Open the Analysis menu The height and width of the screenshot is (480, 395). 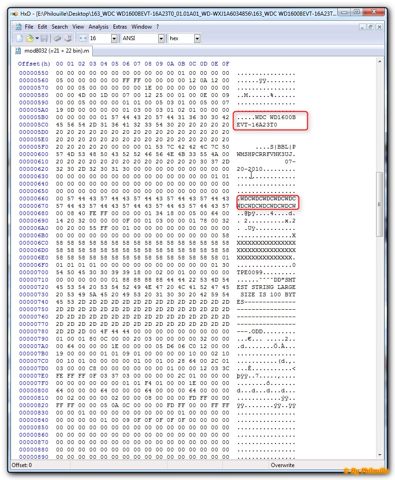click(98, 27)
